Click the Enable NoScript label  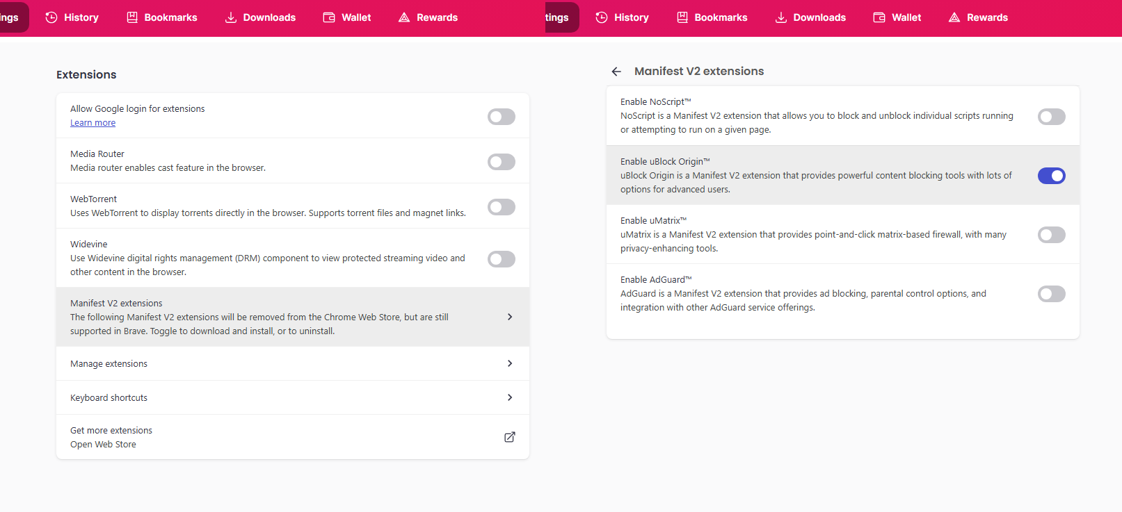[x=656, y=102]
